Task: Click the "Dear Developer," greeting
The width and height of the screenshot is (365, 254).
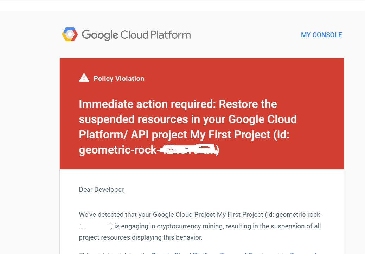Action: 102,190
